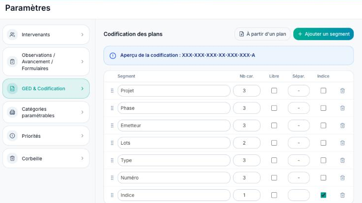Edit the Nb car. field of Indice
362x203 pixels.
pyautogui.click(x=247, y=195)
